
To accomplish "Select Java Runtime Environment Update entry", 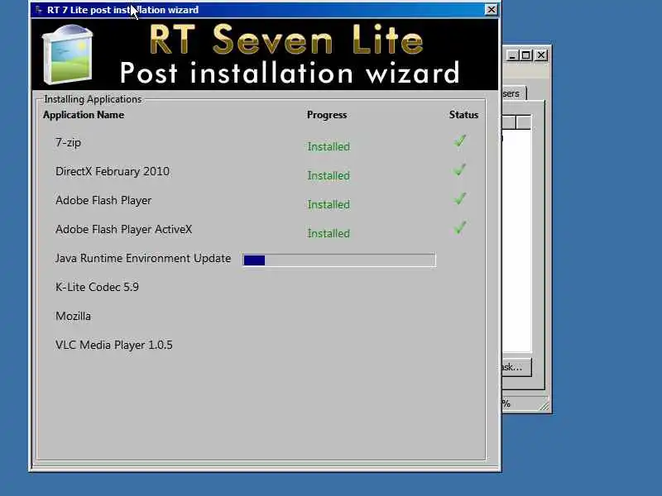I will click(x=143, y=258).
